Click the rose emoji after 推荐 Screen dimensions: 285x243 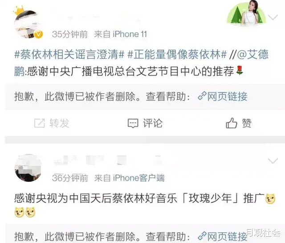coord(240,70)
